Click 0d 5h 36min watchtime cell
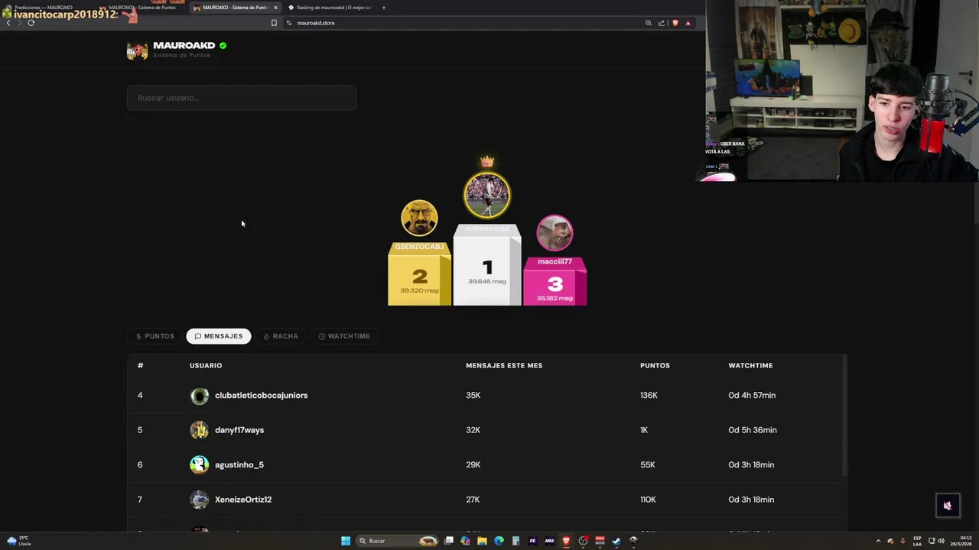979x550 pixels. [x=753, y=430]
